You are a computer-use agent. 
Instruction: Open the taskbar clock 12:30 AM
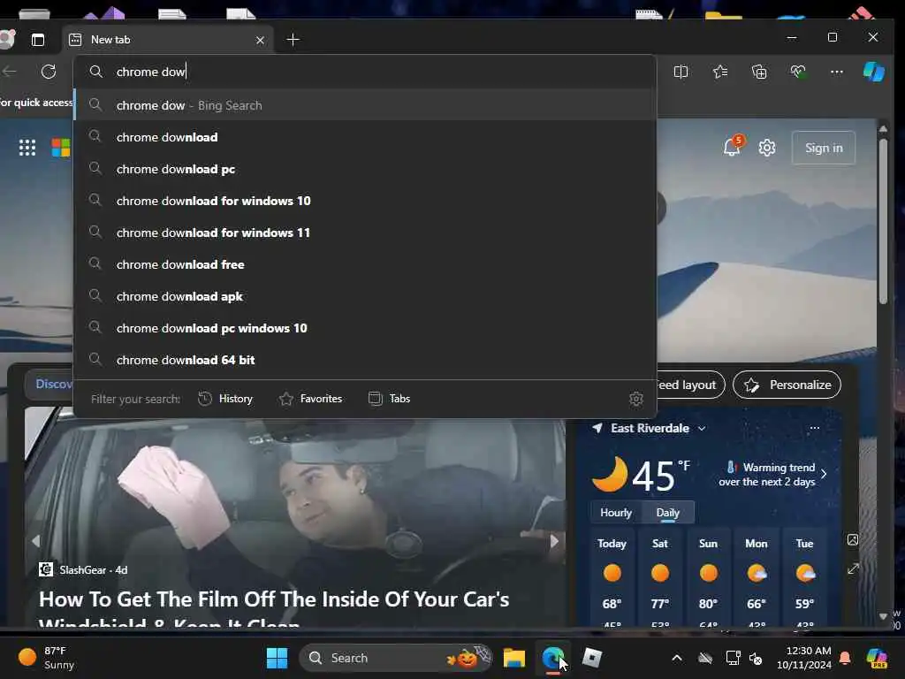pos(803,658)
